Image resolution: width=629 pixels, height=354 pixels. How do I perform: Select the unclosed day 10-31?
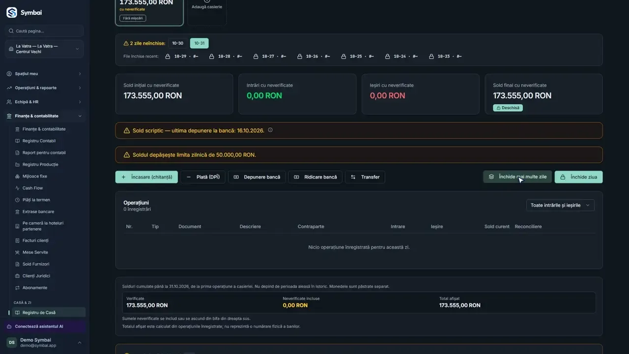pos(199,43)
